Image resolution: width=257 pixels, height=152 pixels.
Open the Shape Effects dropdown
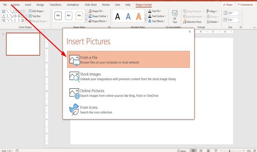point(98,21)
